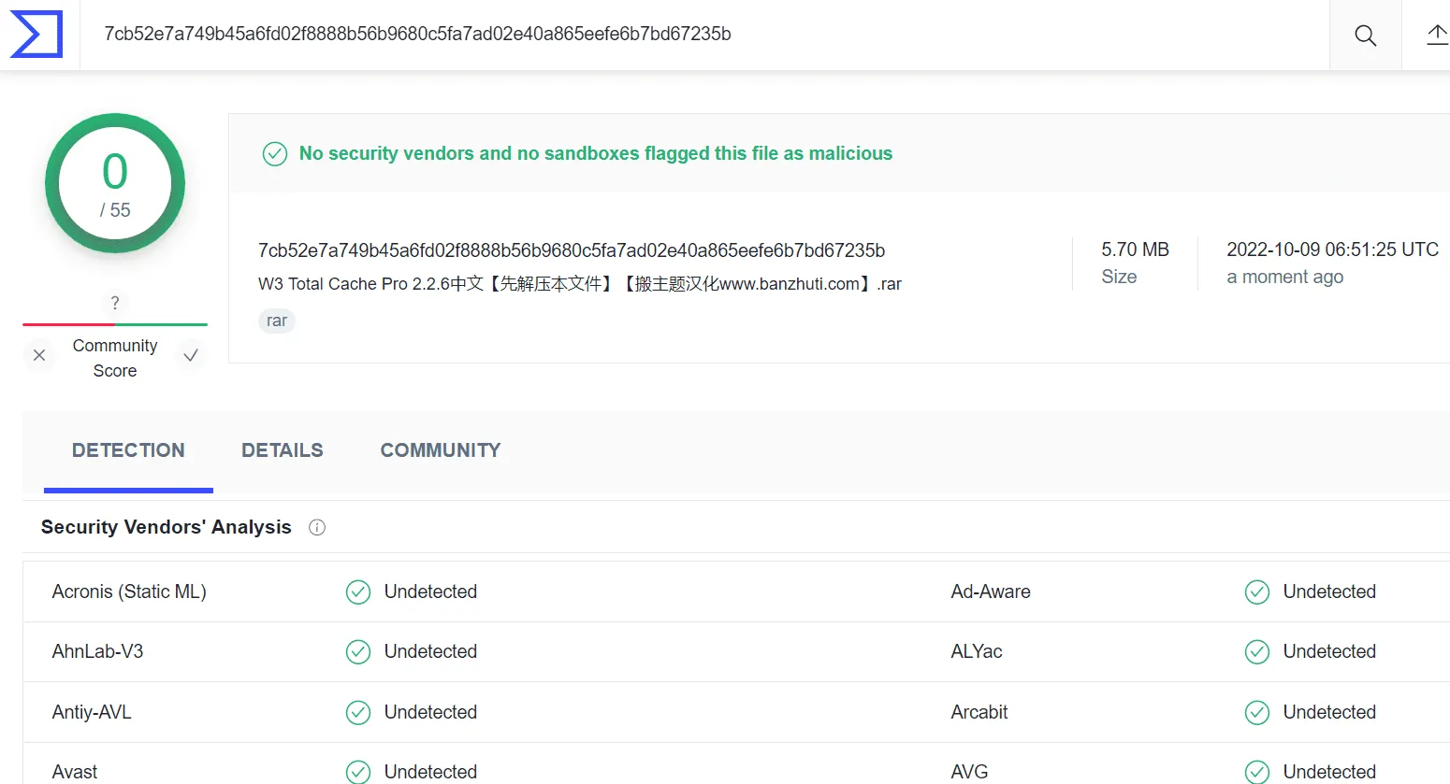Click the Acronis (Static ML) vendor name
The image size is (1450, 784).
point(129,592)
